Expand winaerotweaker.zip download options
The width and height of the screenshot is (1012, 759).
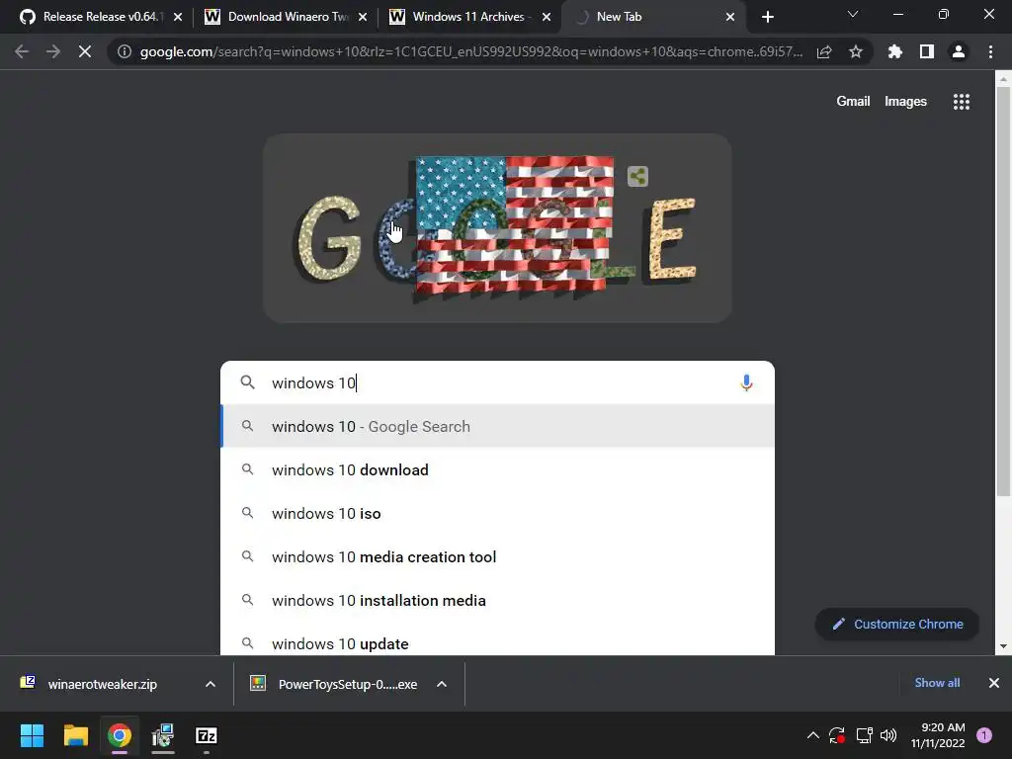point(211,684)
